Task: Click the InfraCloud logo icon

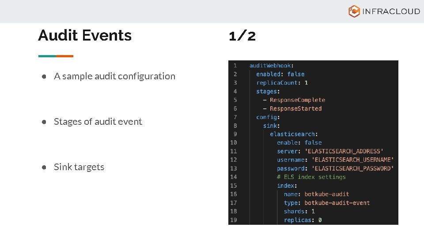Action: [x=354, y=11]
